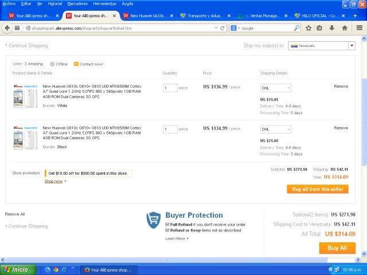Open the bookmarks list icon
Image resolution: width=367 pixels, height=275 pixels.
(x=319, y=28)
